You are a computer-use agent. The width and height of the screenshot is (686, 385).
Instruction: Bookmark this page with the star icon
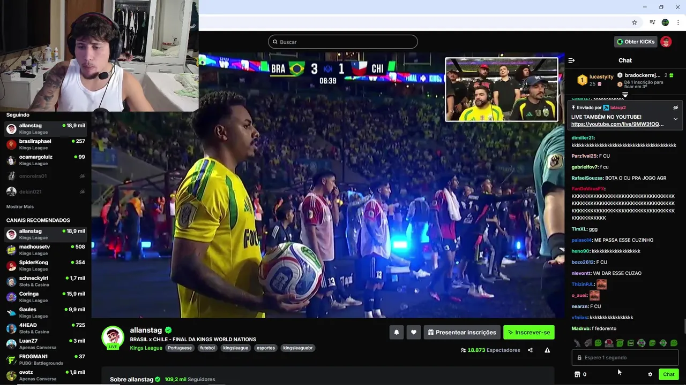[x=635, y=22]
